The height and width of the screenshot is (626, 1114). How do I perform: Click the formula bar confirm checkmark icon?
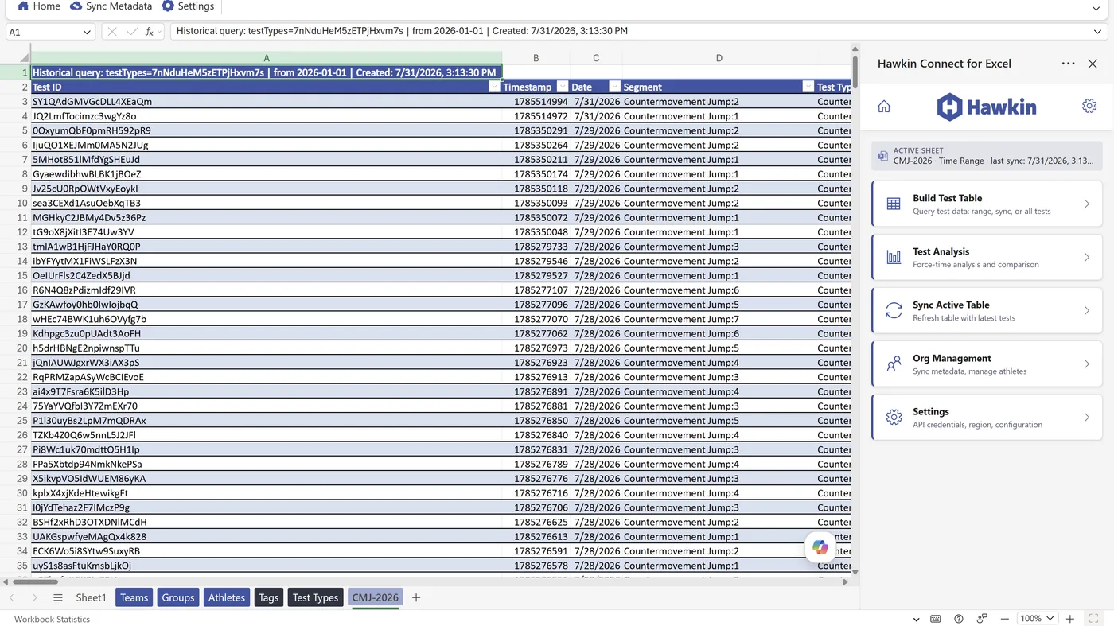pyautogui.click(x=131, y=32)
